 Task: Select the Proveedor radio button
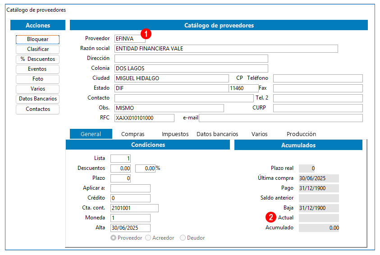point(113,238)
